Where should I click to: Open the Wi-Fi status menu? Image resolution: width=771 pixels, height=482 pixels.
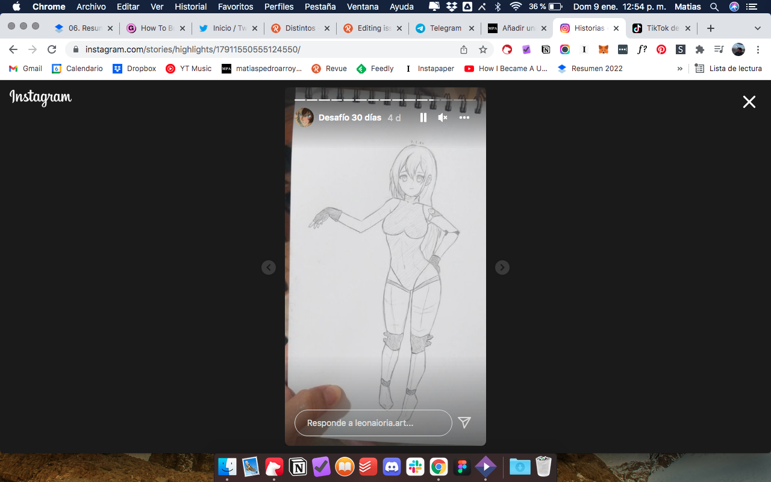coord(516,7)
